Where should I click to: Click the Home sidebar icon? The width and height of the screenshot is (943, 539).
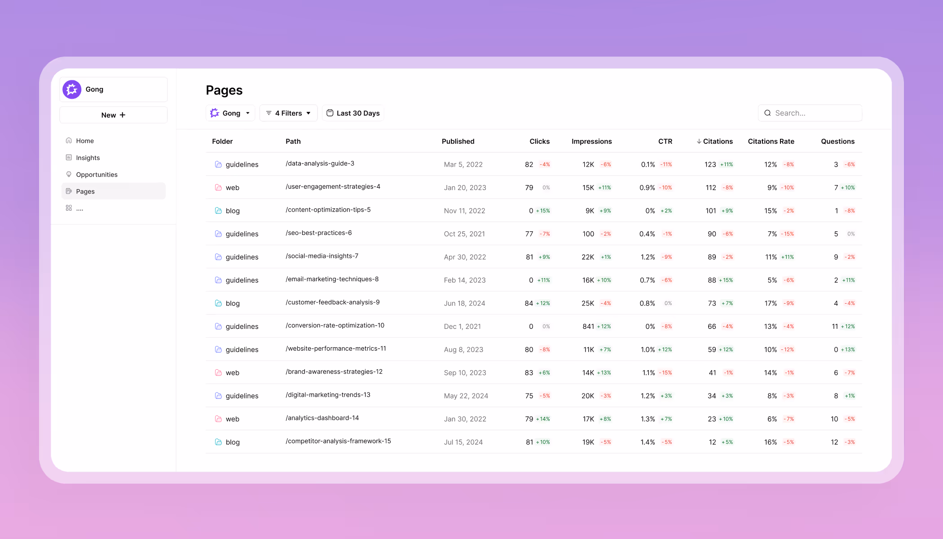[x=69, y=141]
